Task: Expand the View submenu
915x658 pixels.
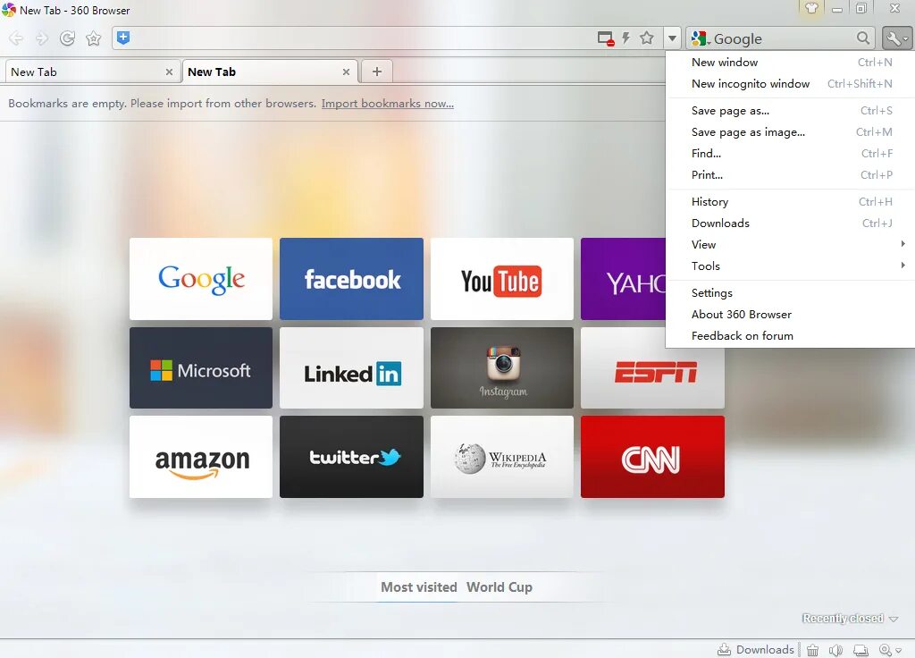Action: coord(791,245)
